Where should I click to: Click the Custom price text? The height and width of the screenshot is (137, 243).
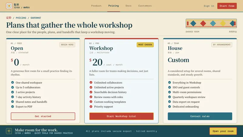(x=178, y=60)
